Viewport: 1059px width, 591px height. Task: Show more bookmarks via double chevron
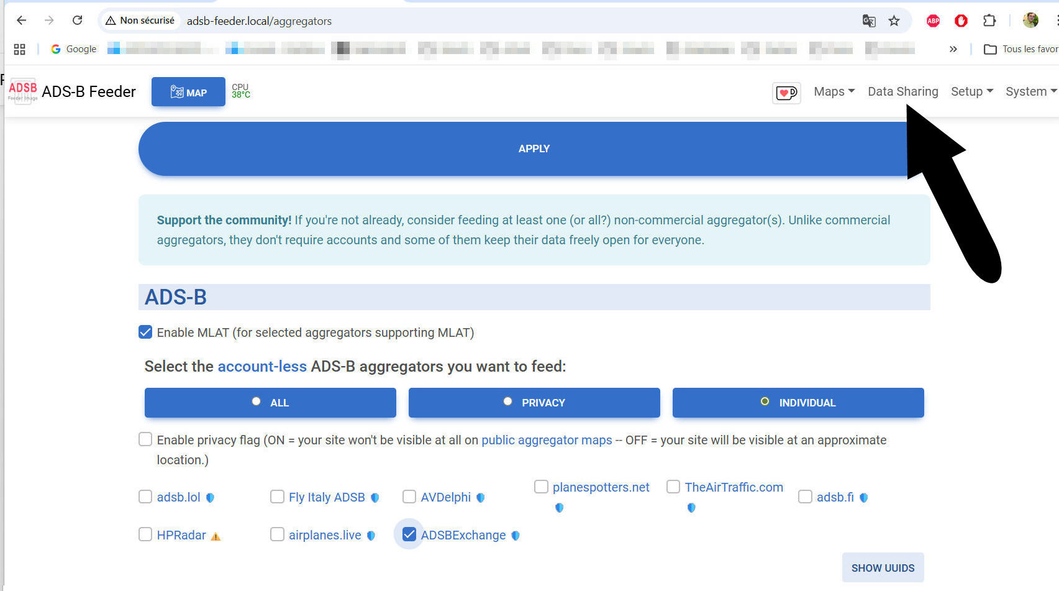[953, 49]
